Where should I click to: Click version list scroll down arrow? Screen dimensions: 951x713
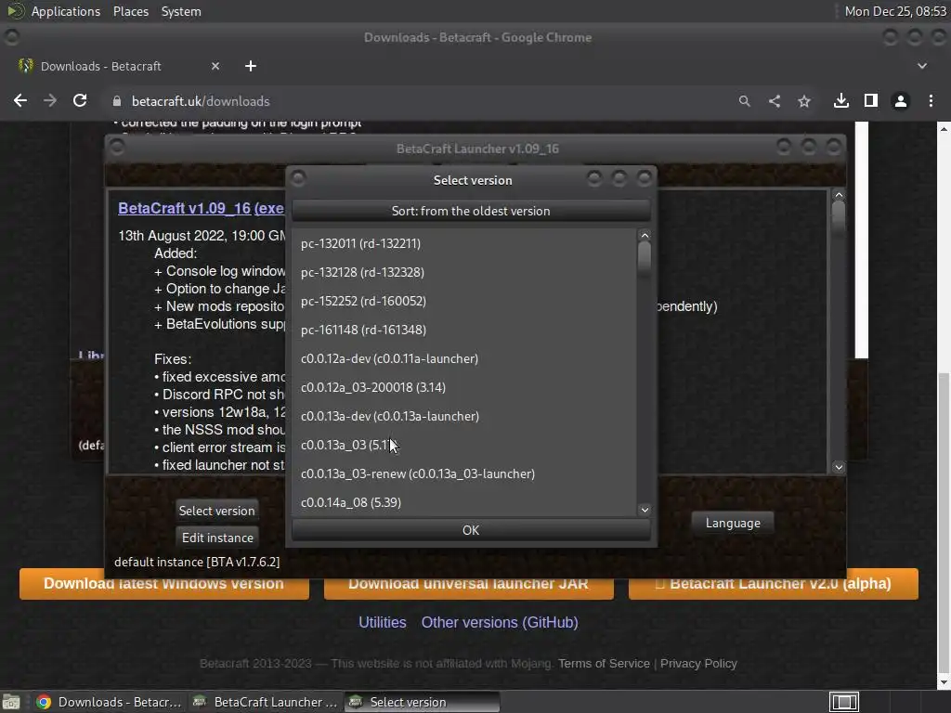[645, 510]
